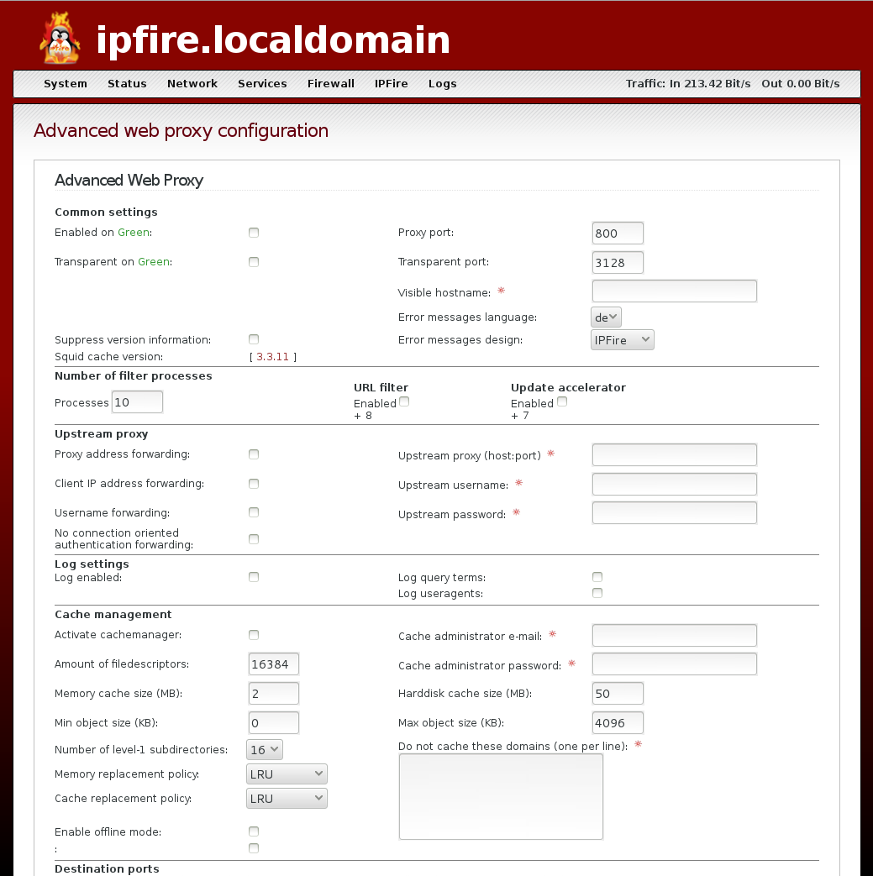Image resolution: width=873 pixels, height=876 pixels.
Task: Toggle Proxy address forwarding
Action: [254, 454]
